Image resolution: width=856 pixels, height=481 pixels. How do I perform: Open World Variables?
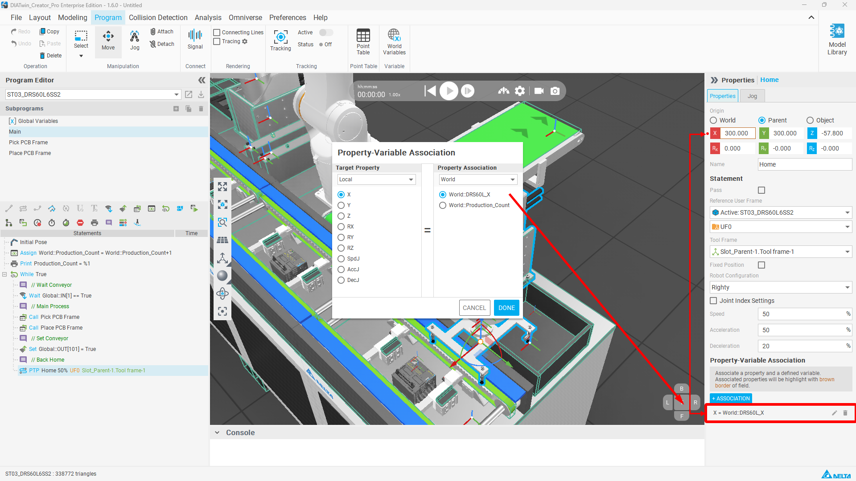click(394, 41)
